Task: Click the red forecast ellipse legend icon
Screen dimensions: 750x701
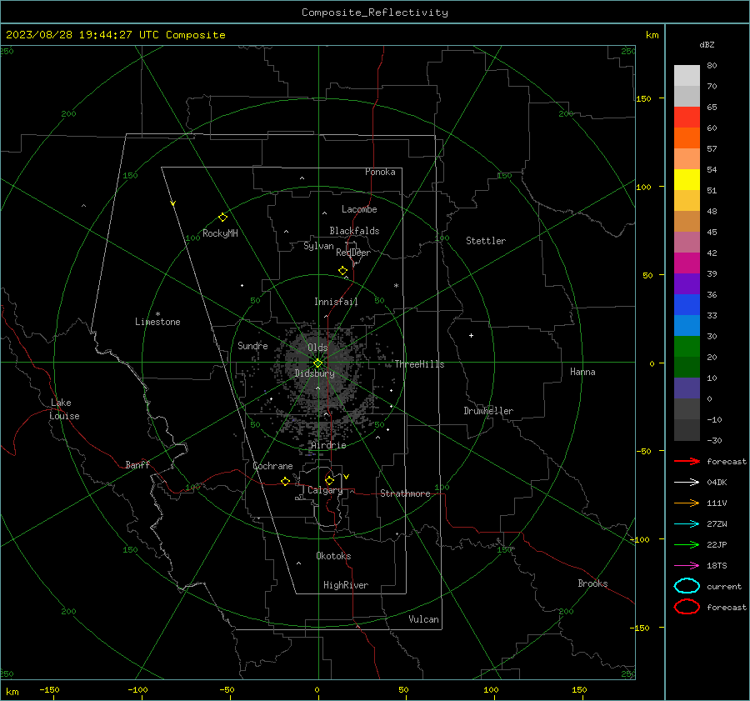Action: 687,607
